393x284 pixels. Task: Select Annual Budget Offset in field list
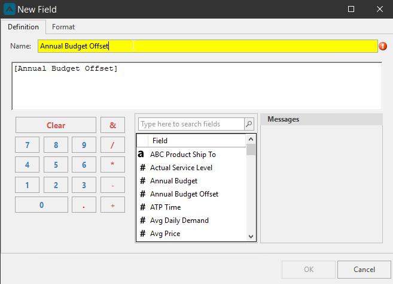pyautogui.click(x=184, y=194)
